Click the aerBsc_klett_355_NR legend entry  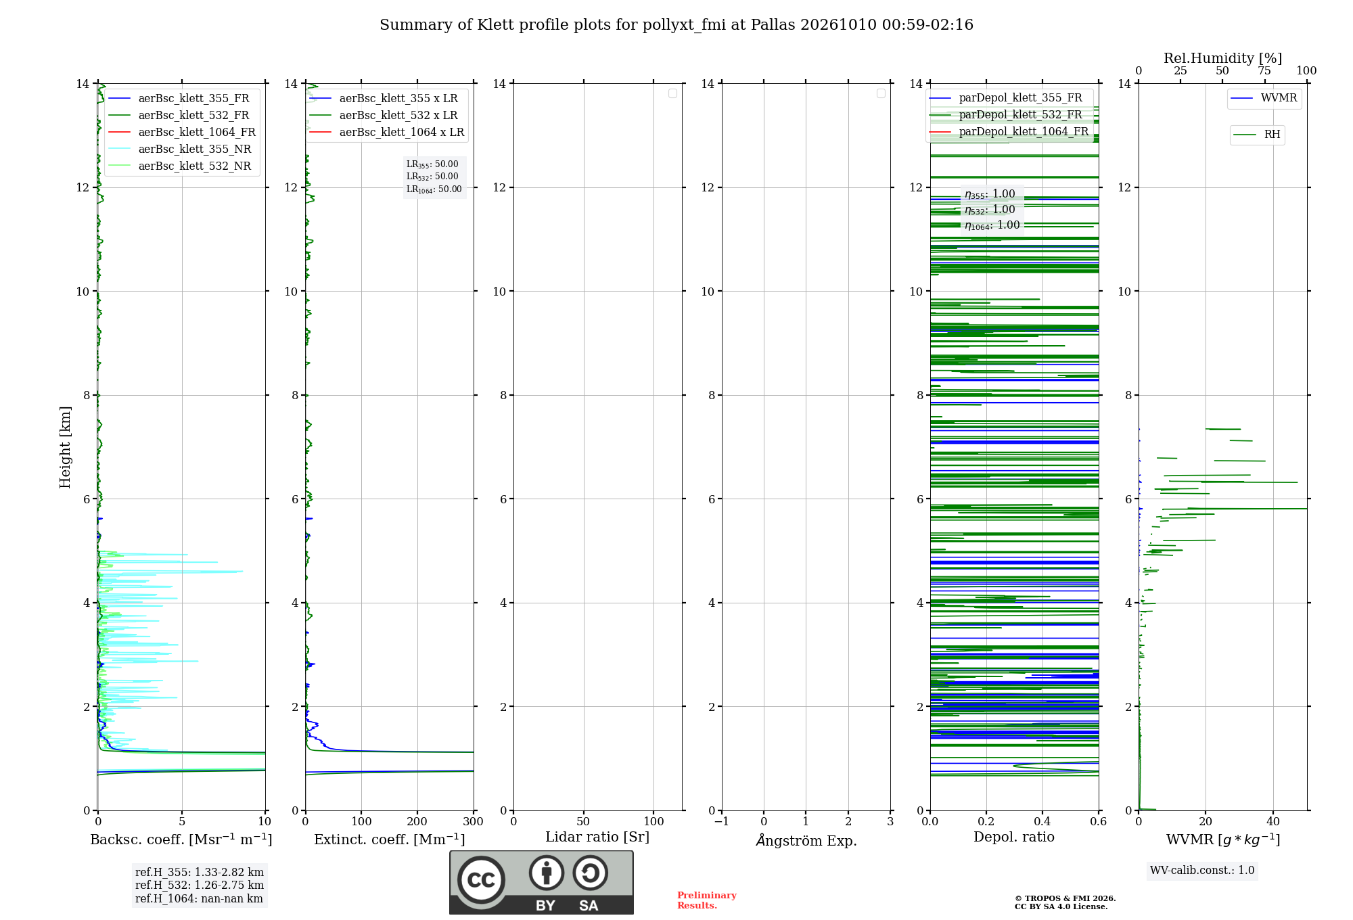pos(181,149)
